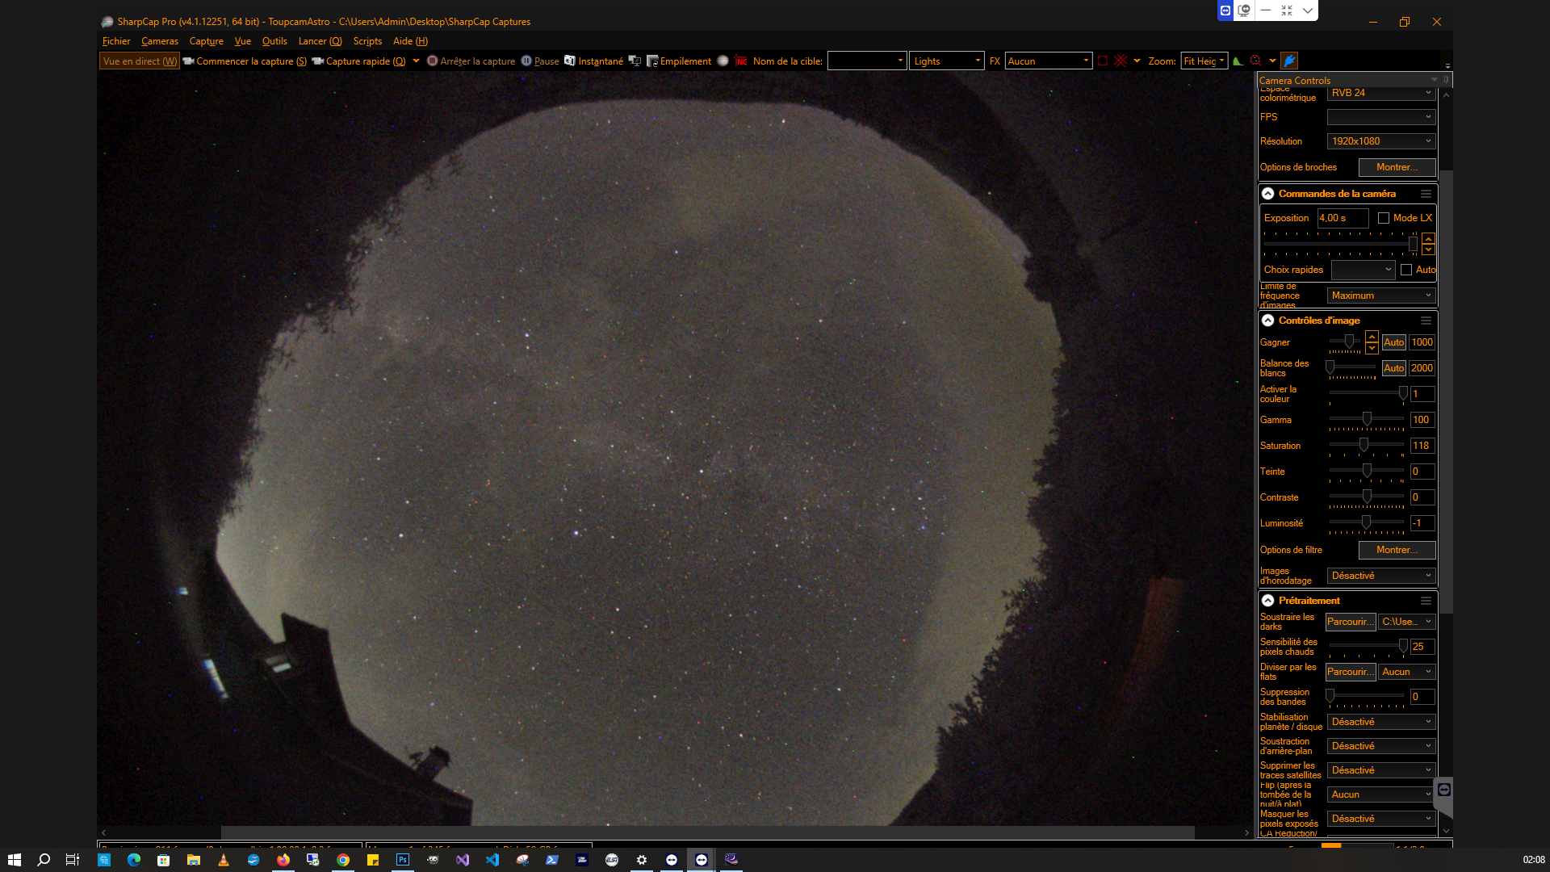Click the red reticule crosshair icon

pyautogui.click(x=1121, y=61)
